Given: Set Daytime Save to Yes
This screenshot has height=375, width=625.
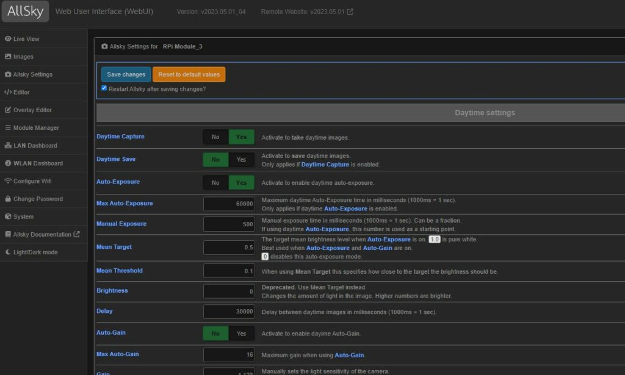Looking at the screenshot, I should coord(241,160).
